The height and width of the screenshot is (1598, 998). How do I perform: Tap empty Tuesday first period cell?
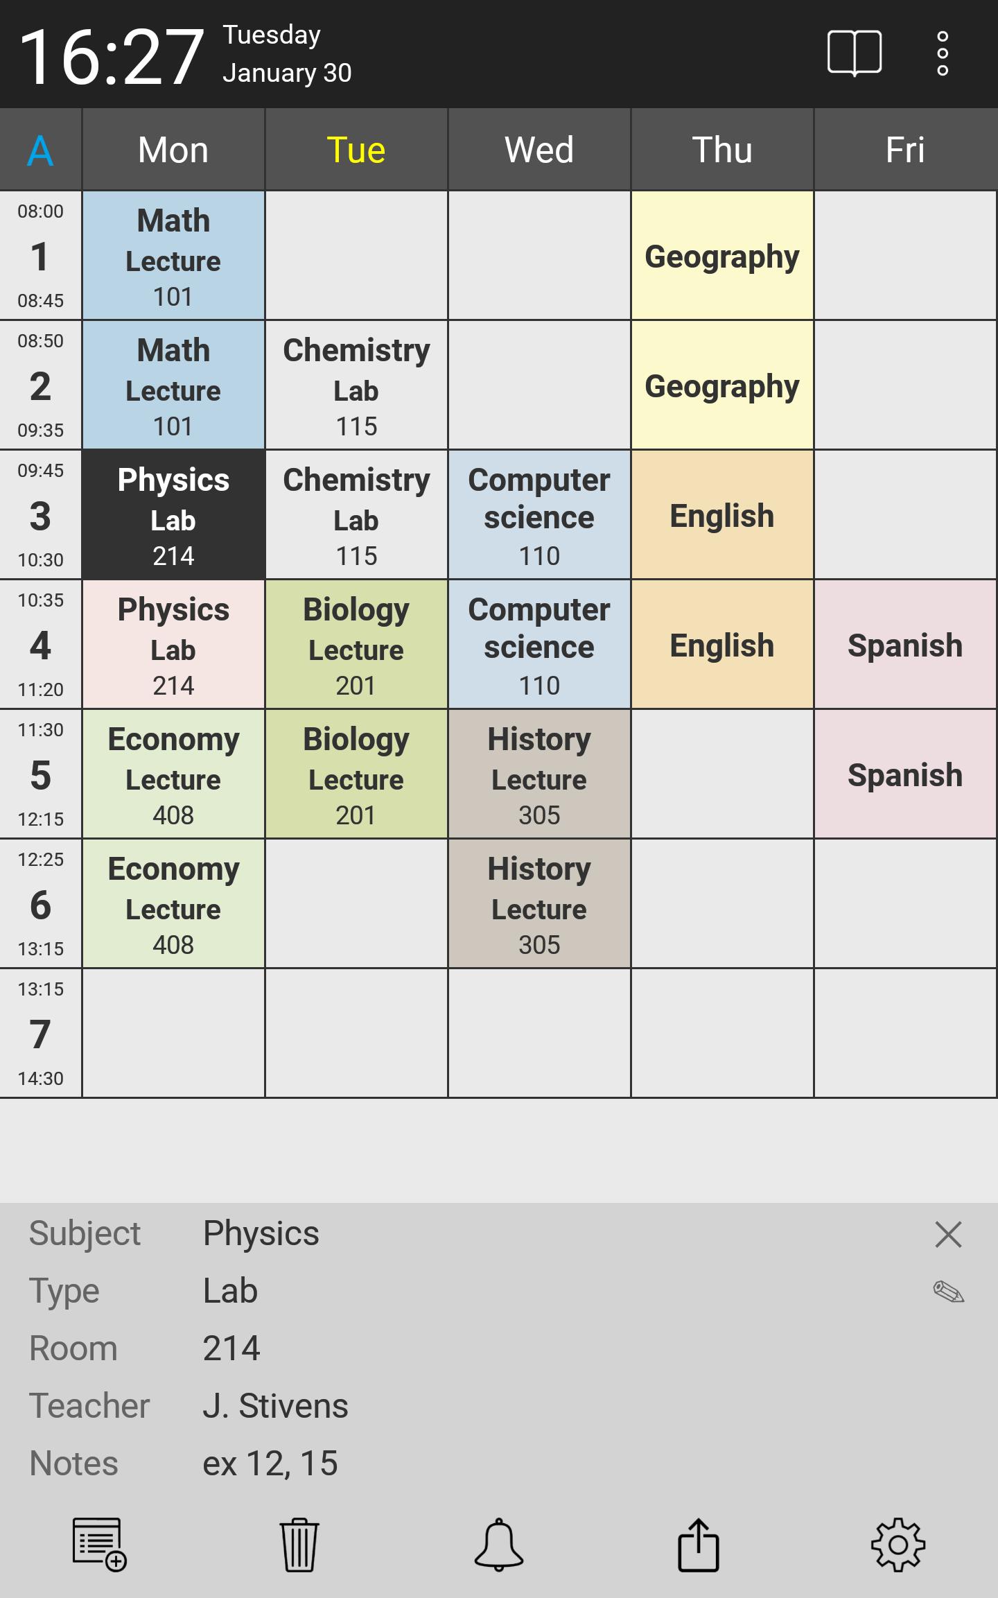pyautogui.click(x=356, y=256)
